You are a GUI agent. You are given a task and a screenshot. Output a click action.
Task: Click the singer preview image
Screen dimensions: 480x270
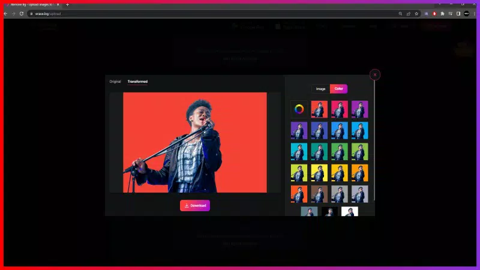(195, 142)
